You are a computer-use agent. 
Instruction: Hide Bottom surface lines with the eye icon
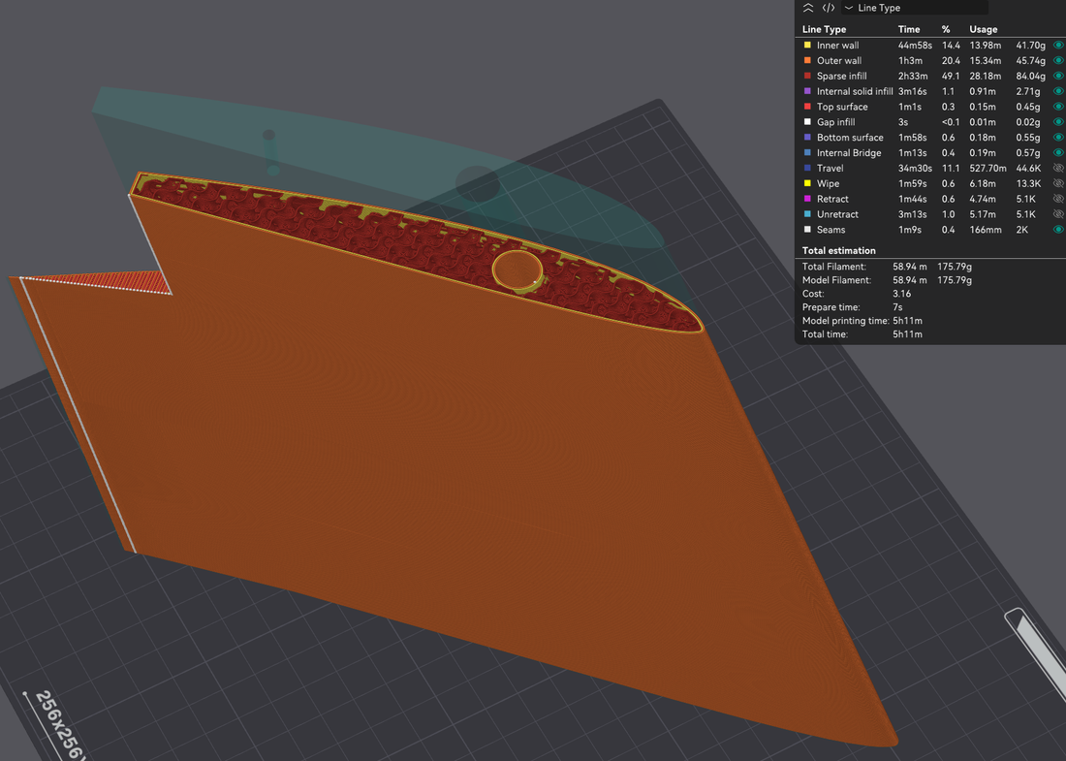click(x=1058, y=138)
